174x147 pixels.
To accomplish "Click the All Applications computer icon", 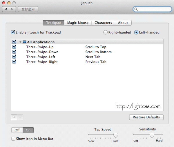I will coord(24,42).
